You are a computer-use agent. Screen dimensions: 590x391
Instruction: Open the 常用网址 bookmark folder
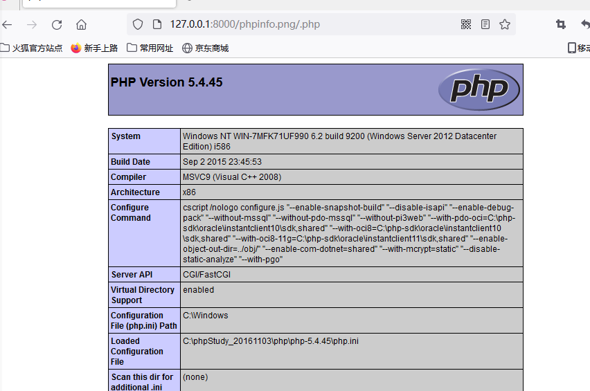click(x=150, y=48)
